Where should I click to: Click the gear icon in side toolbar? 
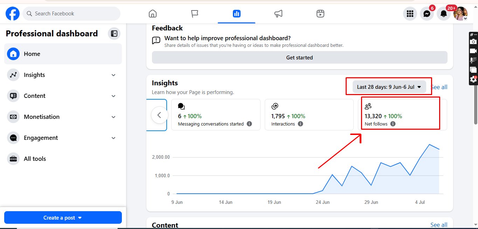pyautogui.click(x=473, y=79)
